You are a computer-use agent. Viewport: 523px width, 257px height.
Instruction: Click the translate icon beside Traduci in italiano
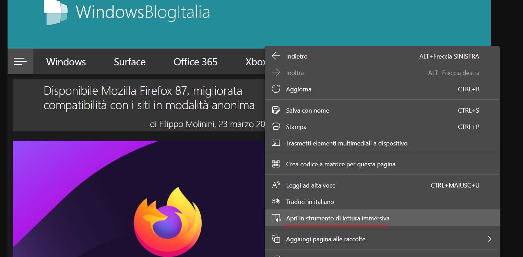pyautogui.click(x=276, y=202)
